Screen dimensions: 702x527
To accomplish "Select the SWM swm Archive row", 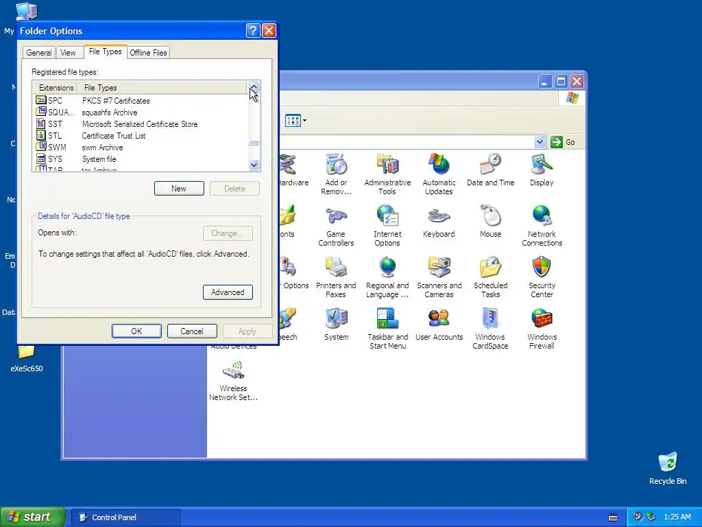I will pos(141,147).
